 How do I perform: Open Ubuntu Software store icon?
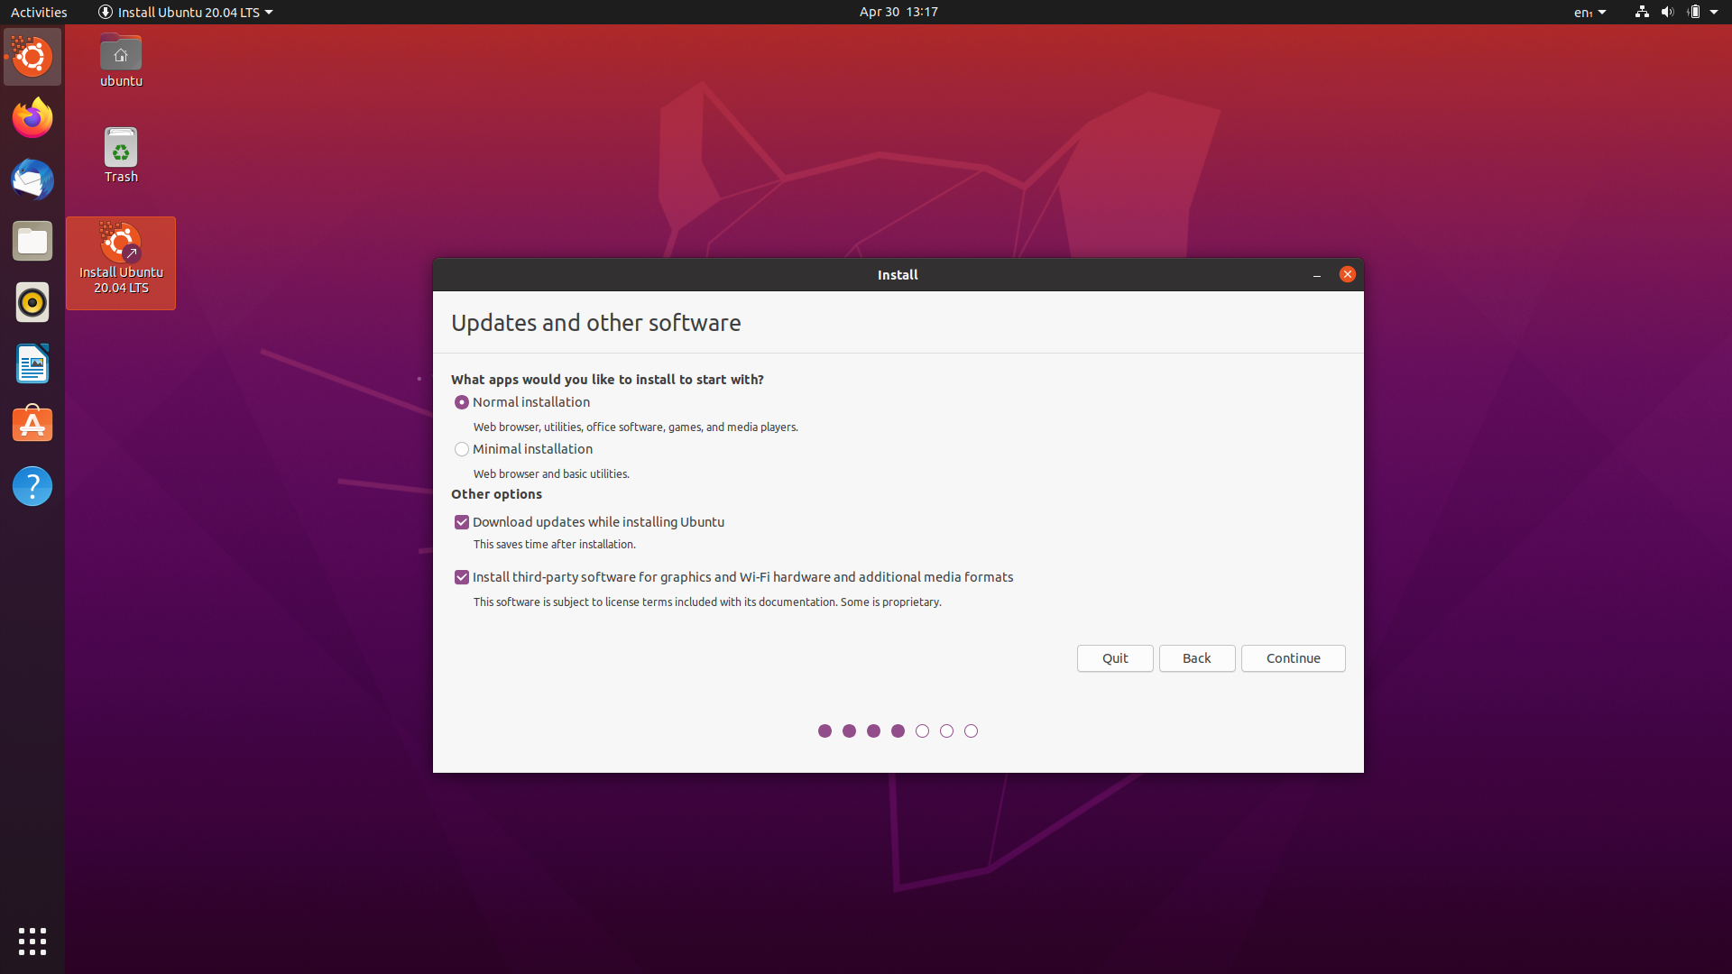click(32, 425)
